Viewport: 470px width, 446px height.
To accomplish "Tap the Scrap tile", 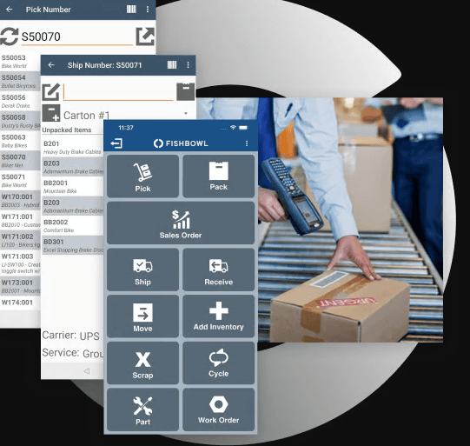I will pyautogui.click(x=142, y=363).
